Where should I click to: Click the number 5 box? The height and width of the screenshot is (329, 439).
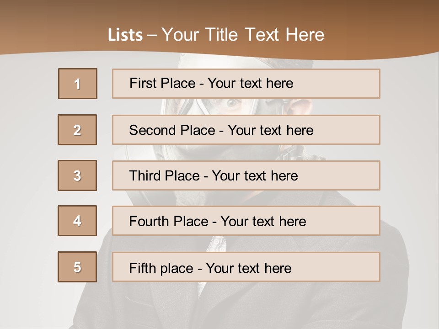tap(77, 267)
